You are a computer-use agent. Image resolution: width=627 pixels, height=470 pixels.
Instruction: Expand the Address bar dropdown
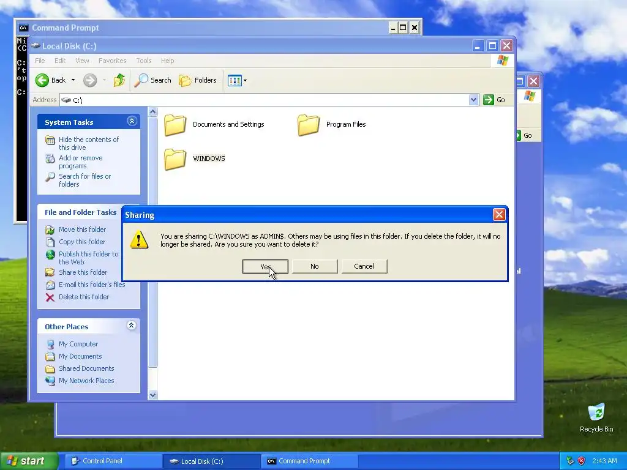(x=473, y=100)
